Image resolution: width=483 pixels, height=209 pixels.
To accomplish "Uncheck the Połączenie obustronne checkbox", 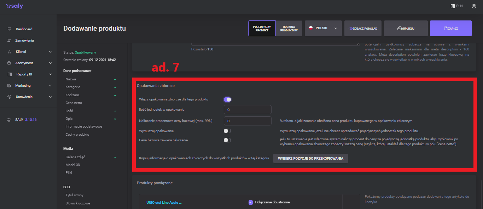I will pos(251,202).
